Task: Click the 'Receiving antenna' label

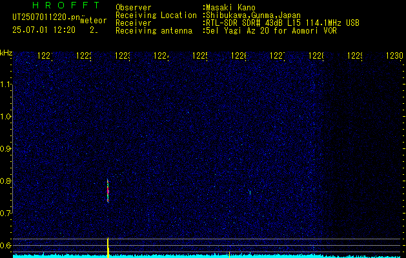Action: coord(154,31)
